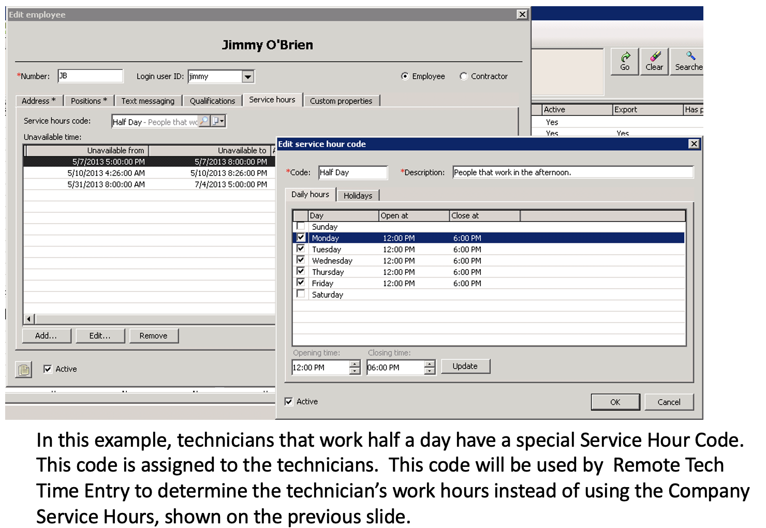Click the document copy icon beside Active checkbox

[23, 369]
